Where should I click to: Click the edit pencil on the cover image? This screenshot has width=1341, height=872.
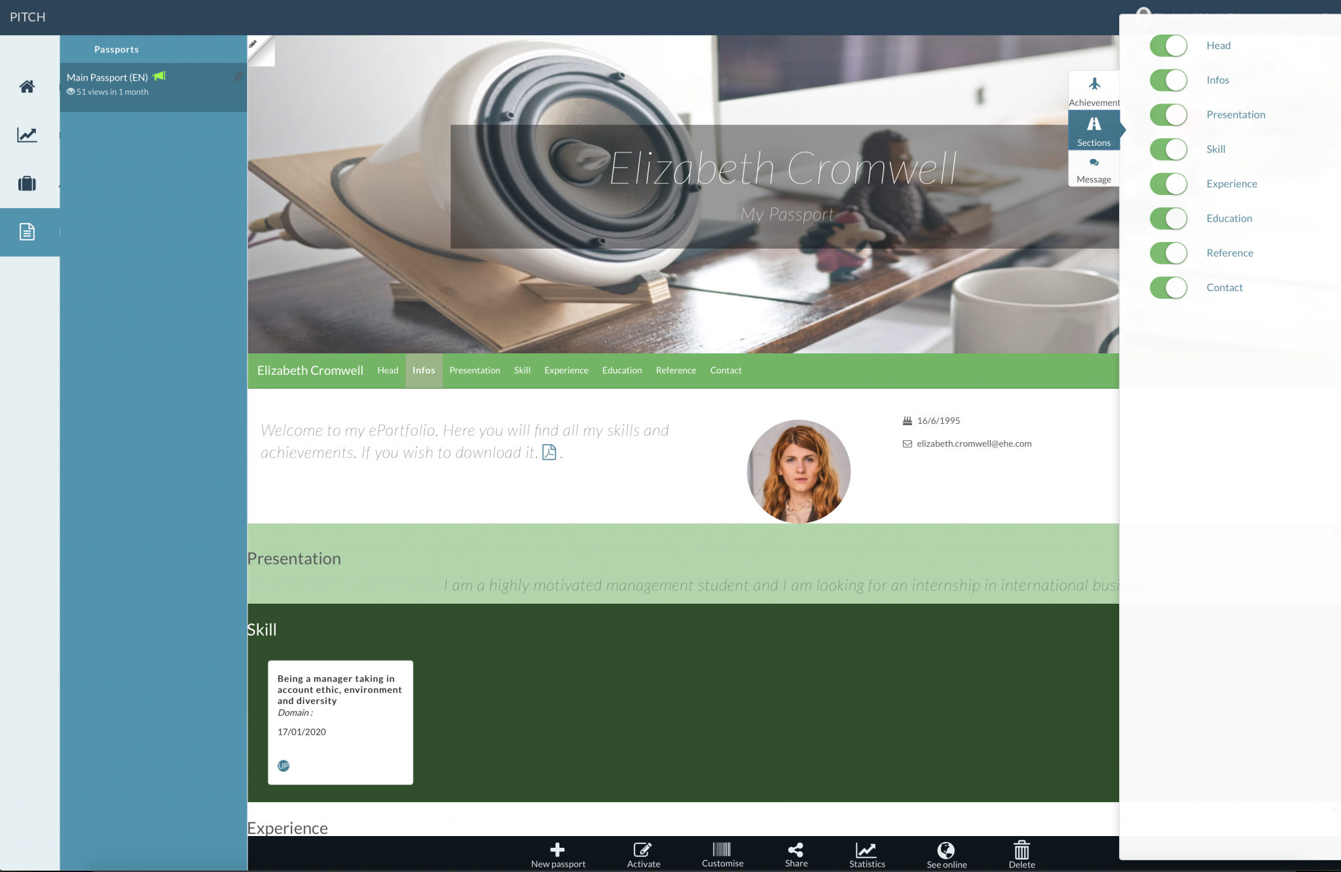(253, 44)
